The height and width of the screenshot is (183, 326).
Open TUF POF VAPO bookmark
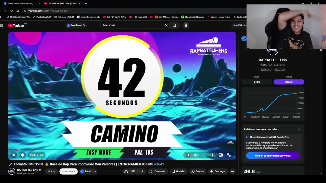115,17
